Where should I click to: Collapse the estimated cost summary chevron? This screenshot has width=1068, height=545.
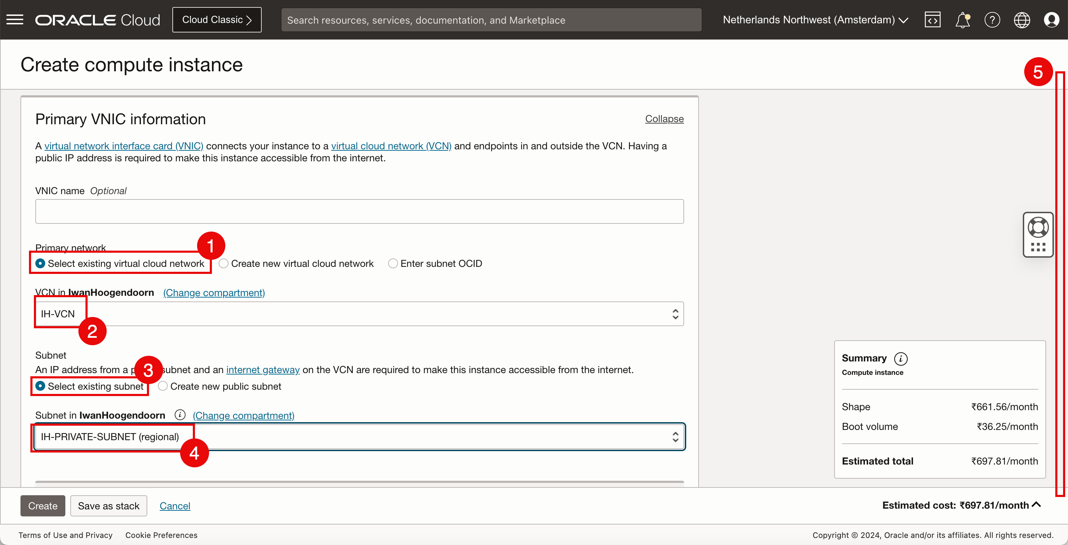[x=1036, y=505]
